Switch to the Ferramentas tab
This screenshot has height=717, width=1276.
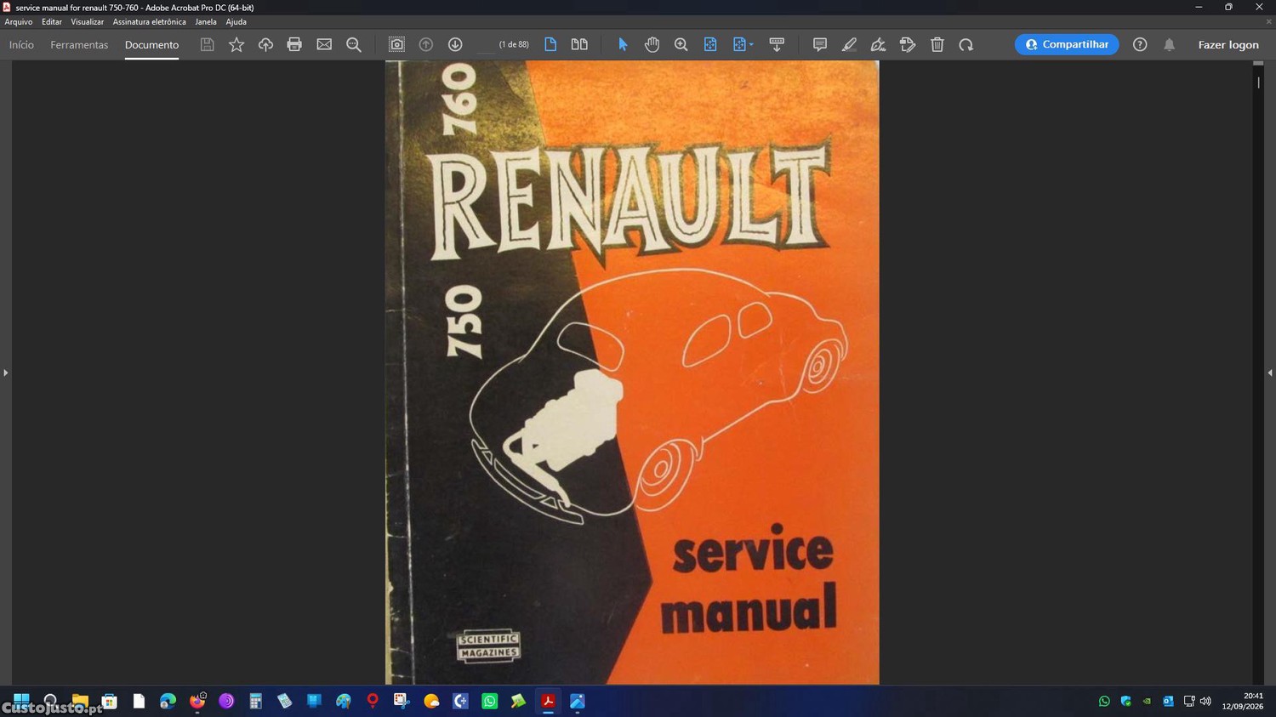pyautogui.click(x=79, y=45)
